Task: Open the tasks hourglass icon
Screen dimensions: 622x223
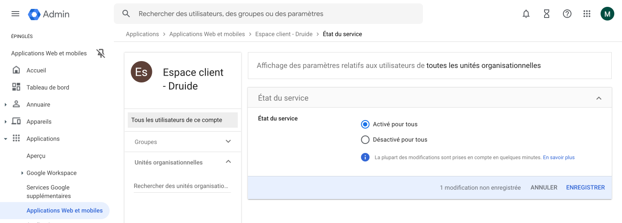Action: [x=547, y=14]
